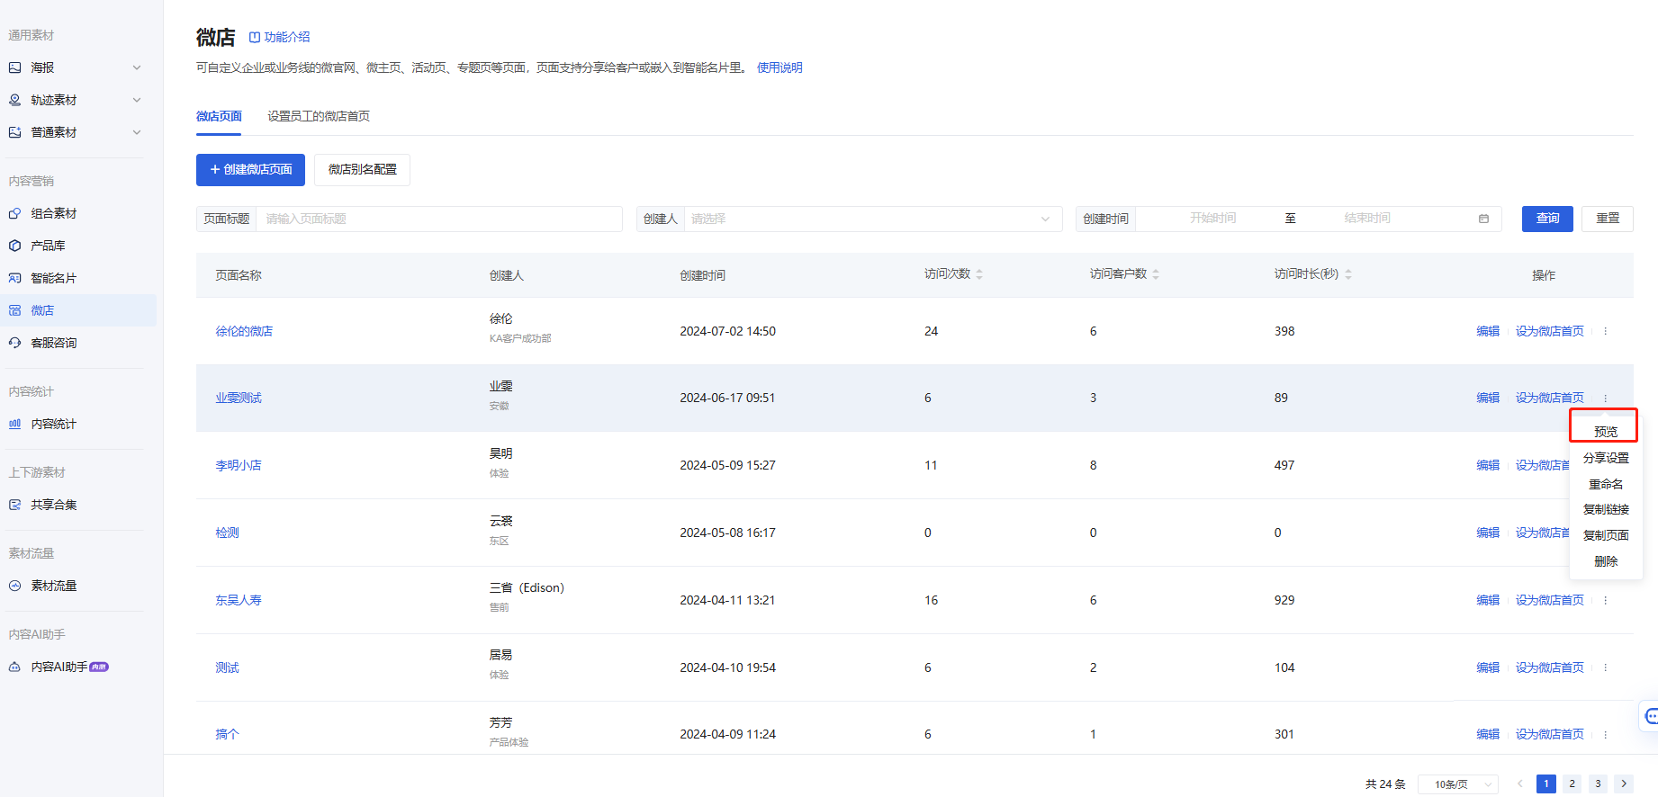Open the 使用说明 link
This screenshot has width=1658, height=797.
click(779, 67)
